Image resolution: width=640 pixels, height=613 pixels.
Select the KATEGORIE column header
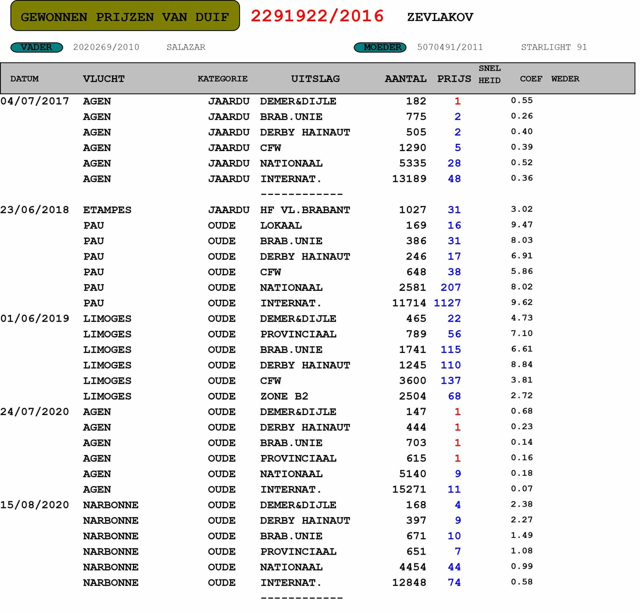222,79
